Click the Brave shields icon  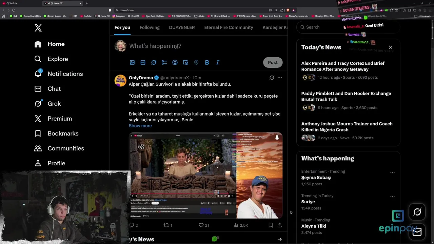point(288,10)
